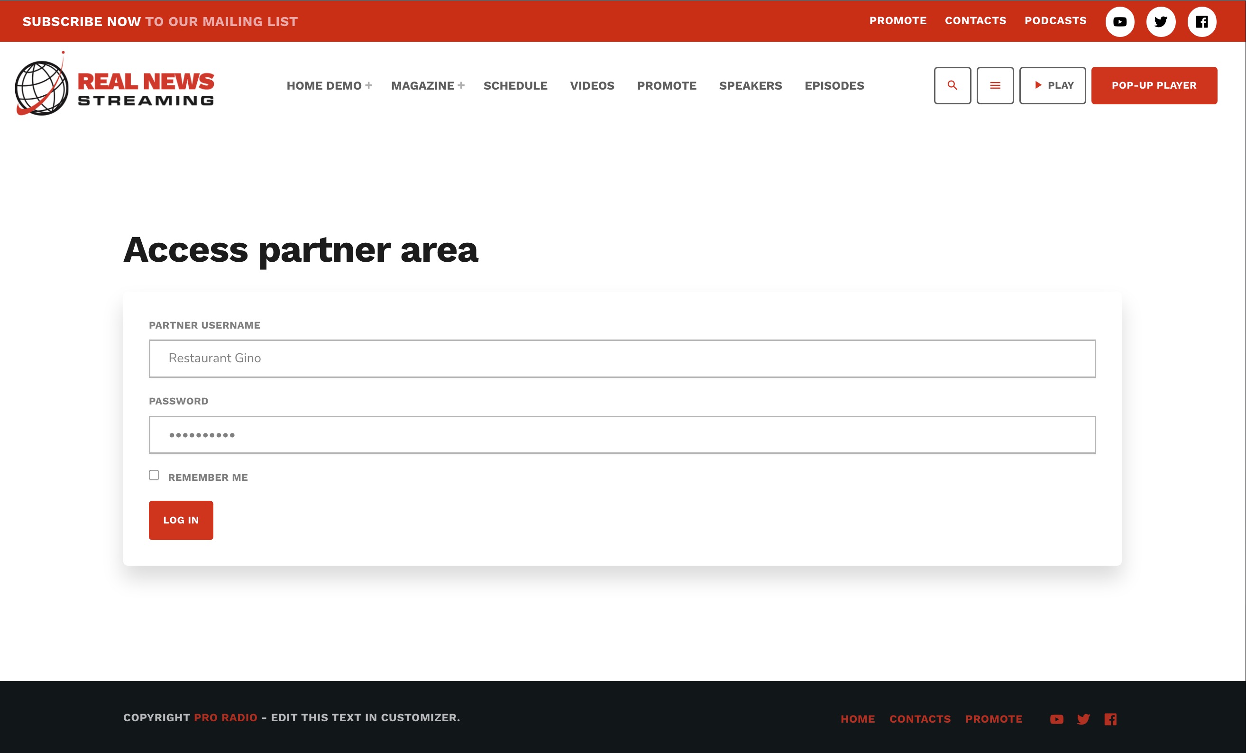The width and height of the screenshot is (1246, 753).
Task: Click Subscribe Now mailing list link
Action: 160,22
